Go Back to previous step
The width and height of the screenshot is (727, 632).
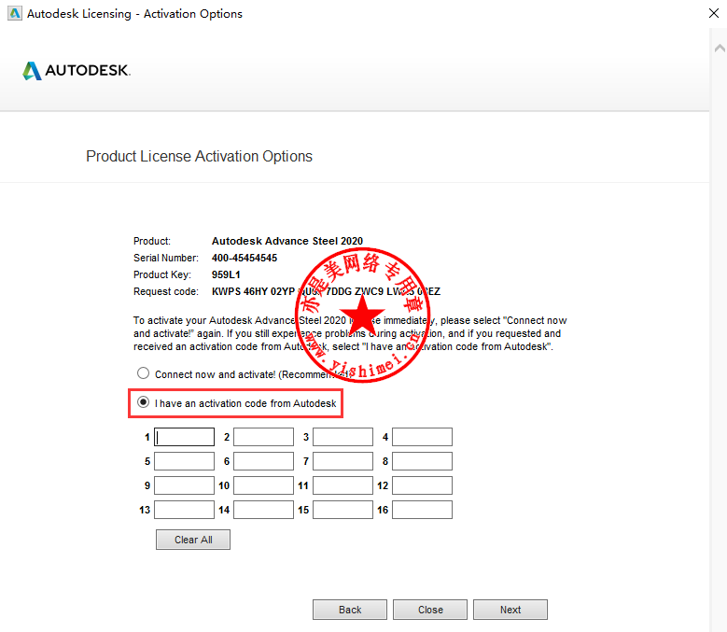(x=350, y=610)
